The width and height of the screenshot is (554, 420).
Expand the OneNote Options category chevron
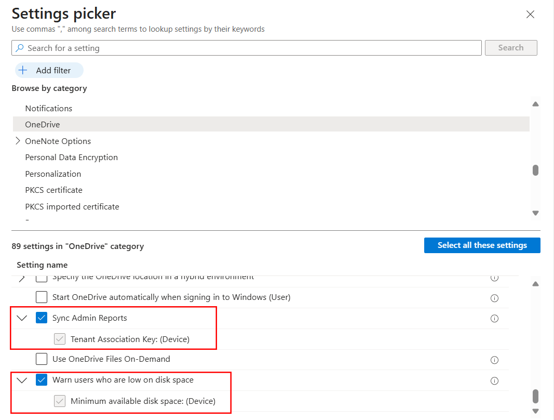point(18,141)
